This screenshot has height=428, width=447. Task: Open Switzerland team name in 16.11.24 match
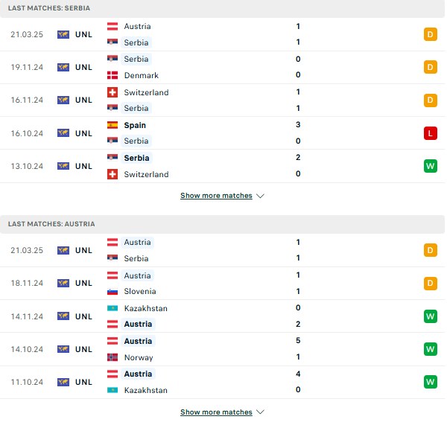[146, 92]
